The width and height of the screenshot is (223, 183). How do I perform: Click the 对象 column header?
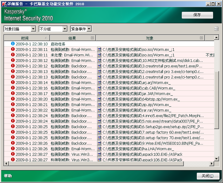point(150,38)
